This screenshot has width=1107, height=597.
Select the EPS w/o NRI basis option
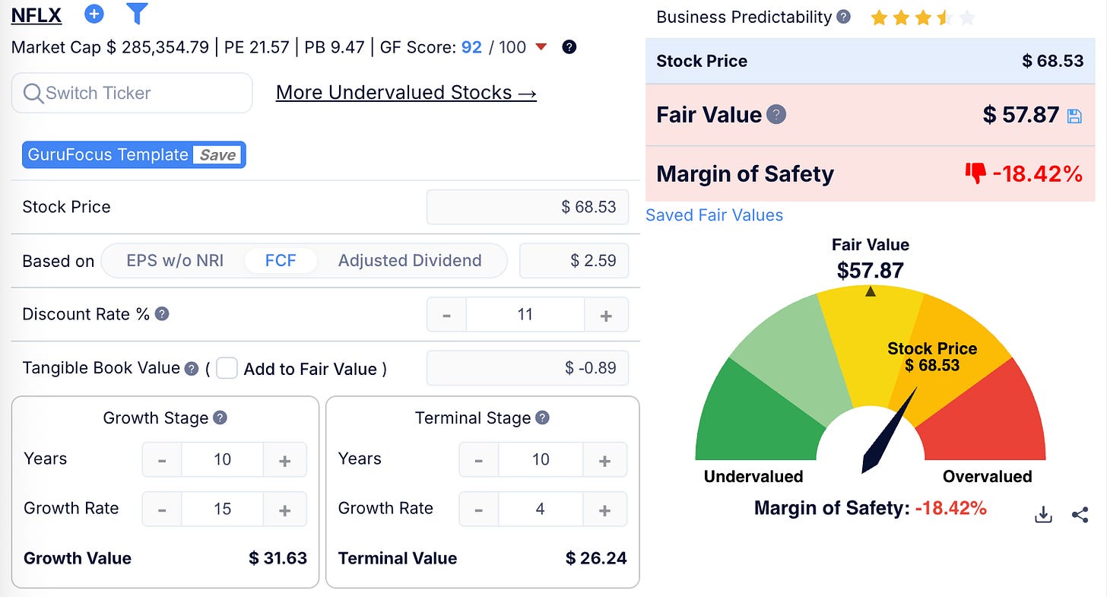175,261
